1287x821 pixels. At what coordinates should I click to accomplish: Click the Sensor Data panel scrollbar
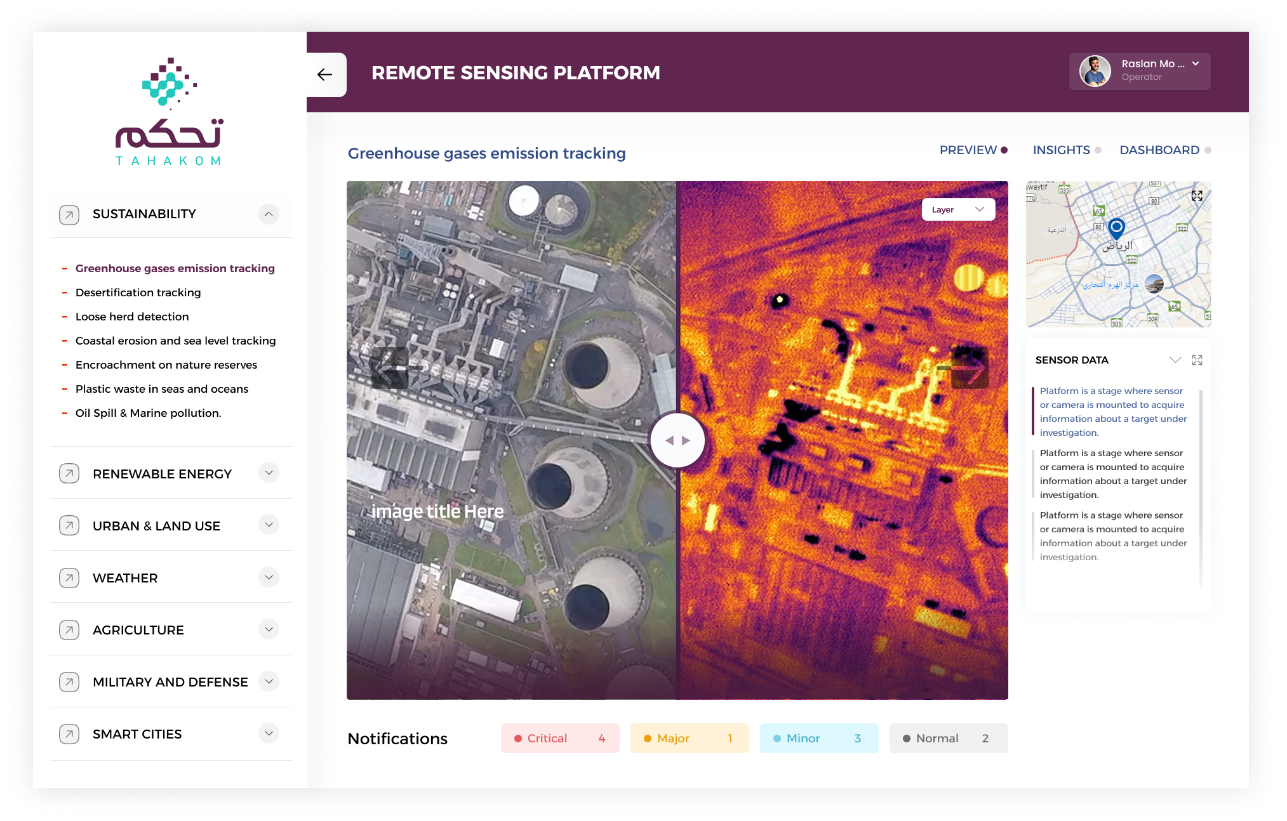point(1201,487)
